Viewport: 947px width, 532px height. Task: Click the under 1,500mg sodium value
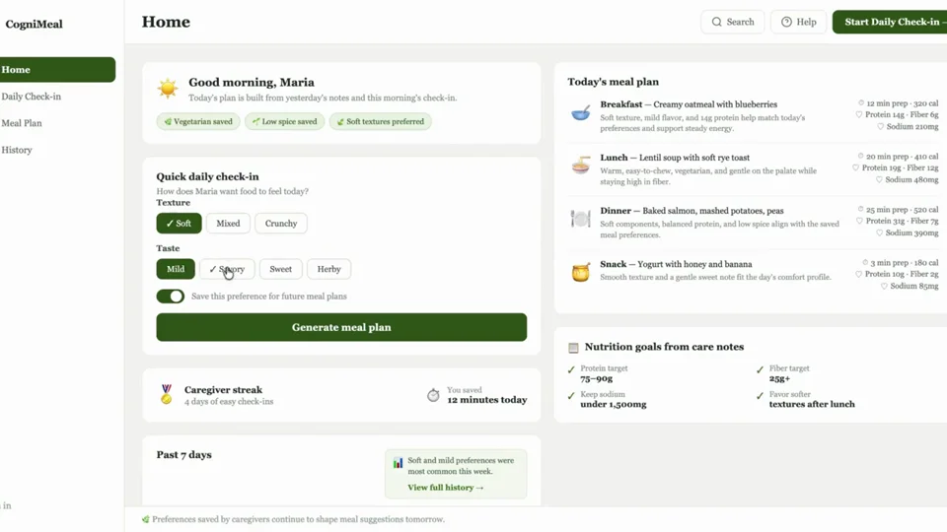614,404
